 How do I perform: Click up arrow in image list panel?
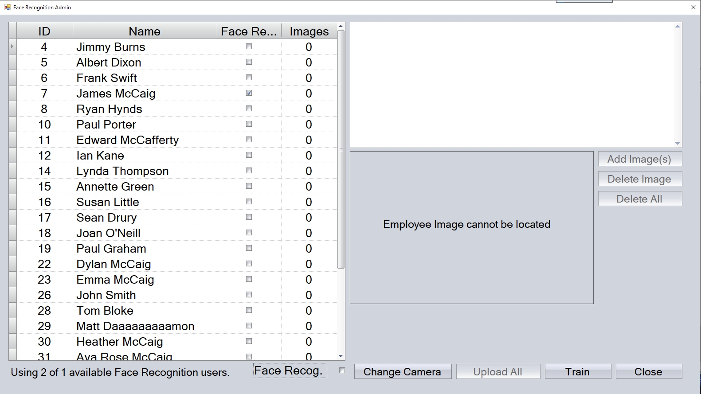pyautogui.click(x=678, y=27)
